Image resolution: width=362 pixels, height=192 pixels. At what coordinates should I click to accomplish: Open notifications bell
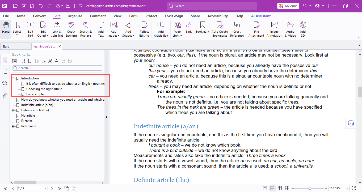click(x=305, y=6)
